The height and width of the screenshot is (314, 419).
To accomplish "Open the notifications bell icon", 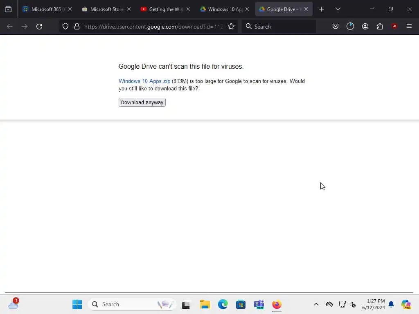I will click(x=392, y=304).
